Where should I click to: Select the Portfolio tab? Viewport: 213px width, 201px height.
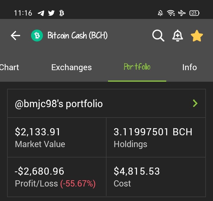coord(137,67)
